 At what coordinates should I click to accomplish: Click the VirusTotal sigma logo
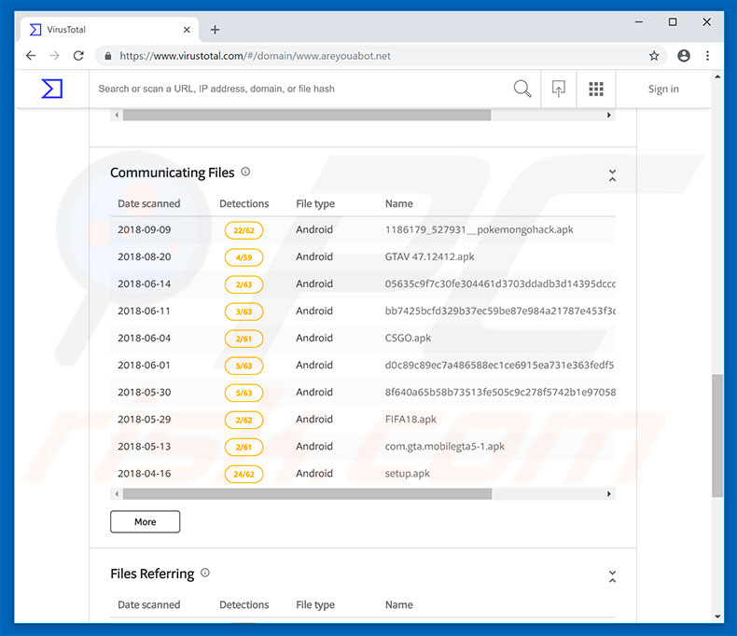click(51, 89)
